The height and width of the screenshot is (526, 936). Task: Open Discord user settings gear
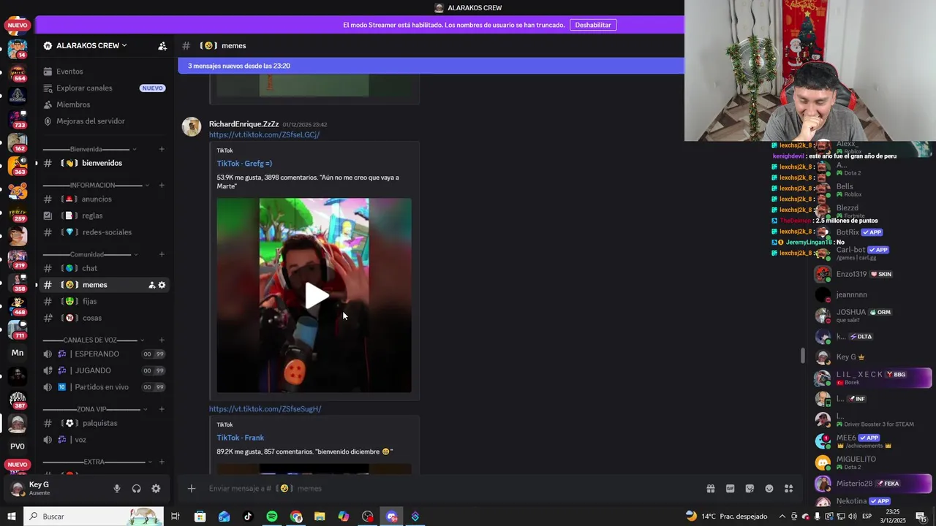pyautogui.click(x=156, y=489)
